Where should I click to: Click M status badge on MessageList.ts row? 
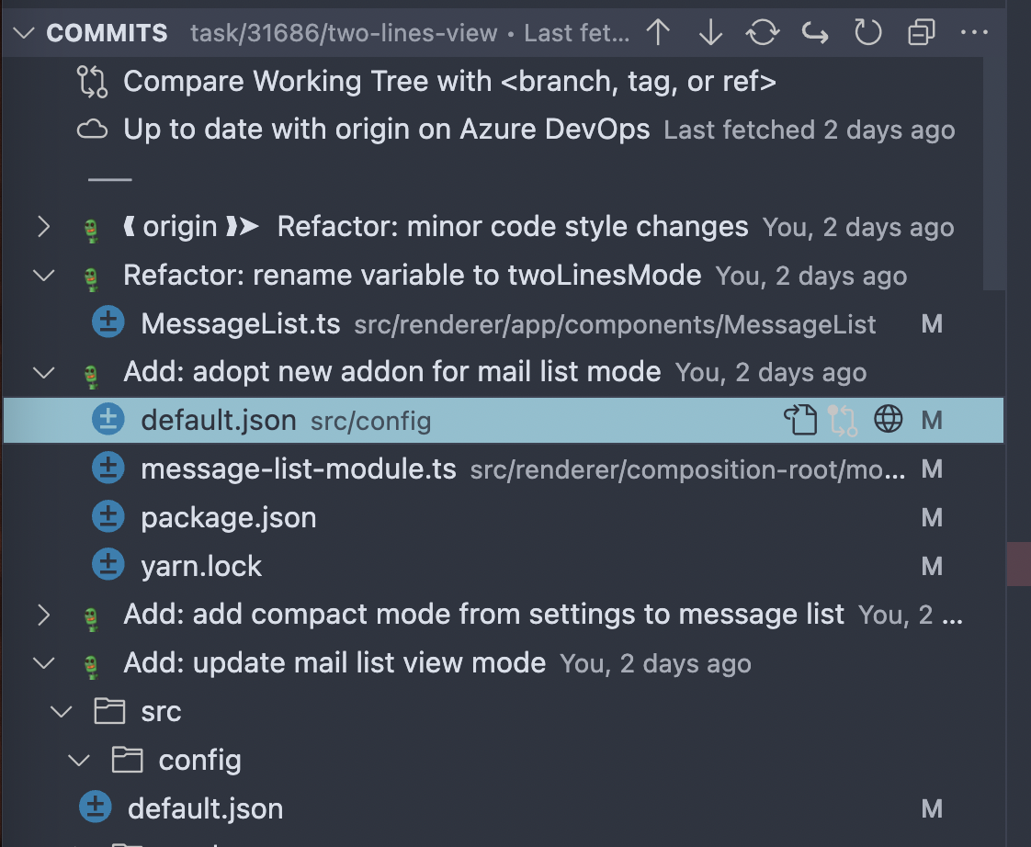pos(932,322)
